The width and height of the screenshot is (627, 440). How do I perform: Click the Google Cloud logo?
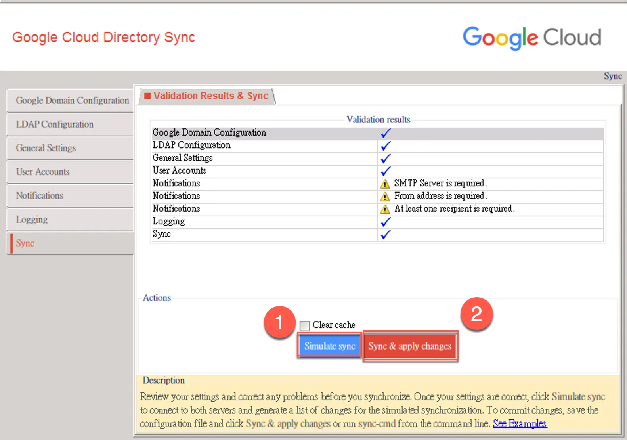pos(532,38)
